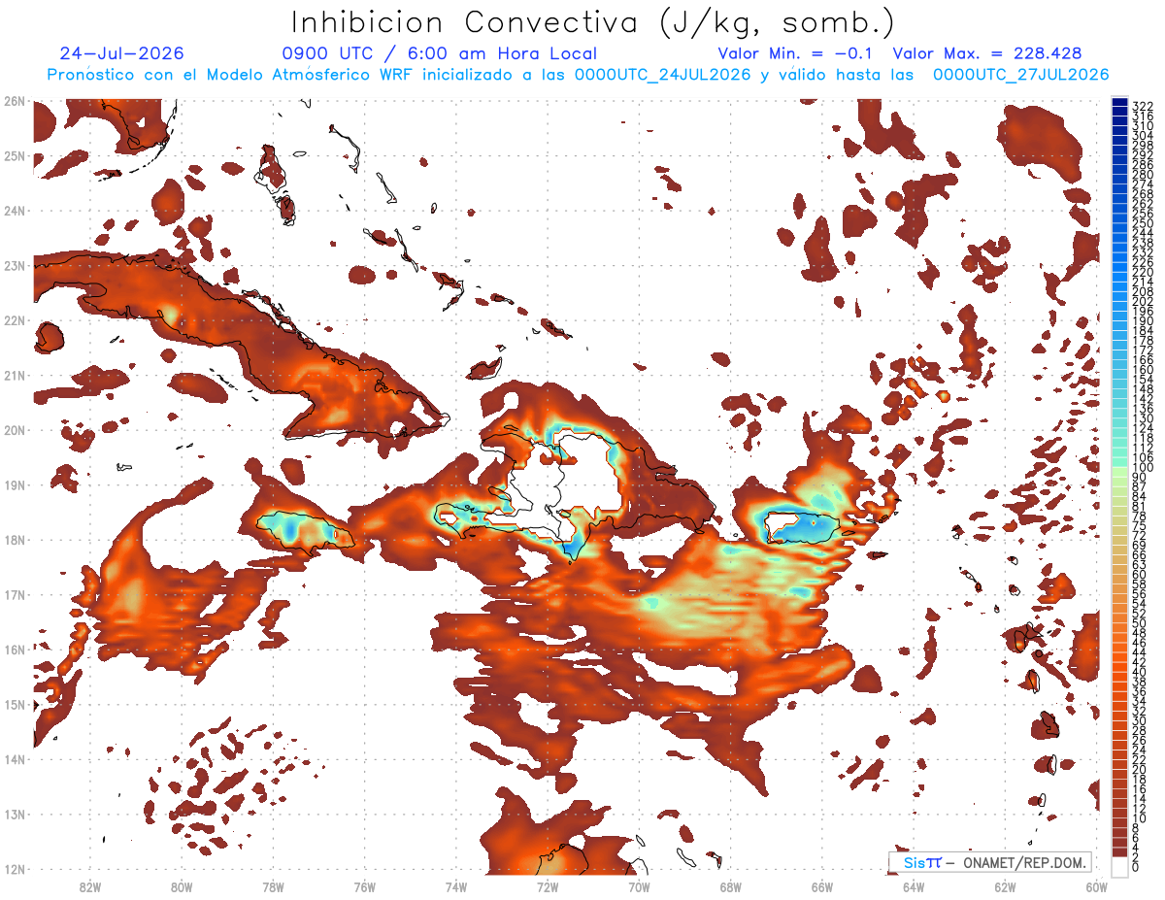Click the 19N latitude label
The height and width of the screenshot is (900, 1165).
click(x=15, y=484)
